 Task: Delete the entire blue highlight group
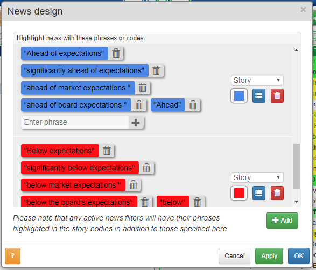(x=277, y=96)
